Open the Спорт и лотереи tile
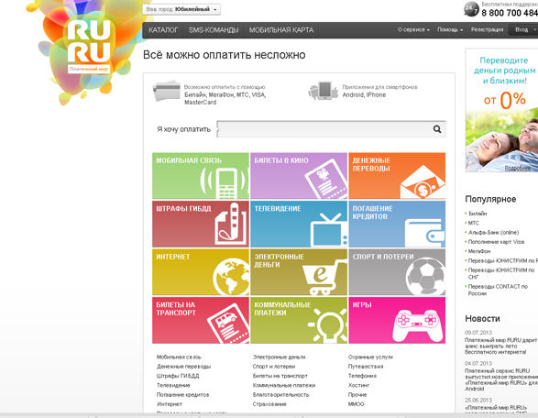This screenshot has width=538, height=418. coord(397,272)
